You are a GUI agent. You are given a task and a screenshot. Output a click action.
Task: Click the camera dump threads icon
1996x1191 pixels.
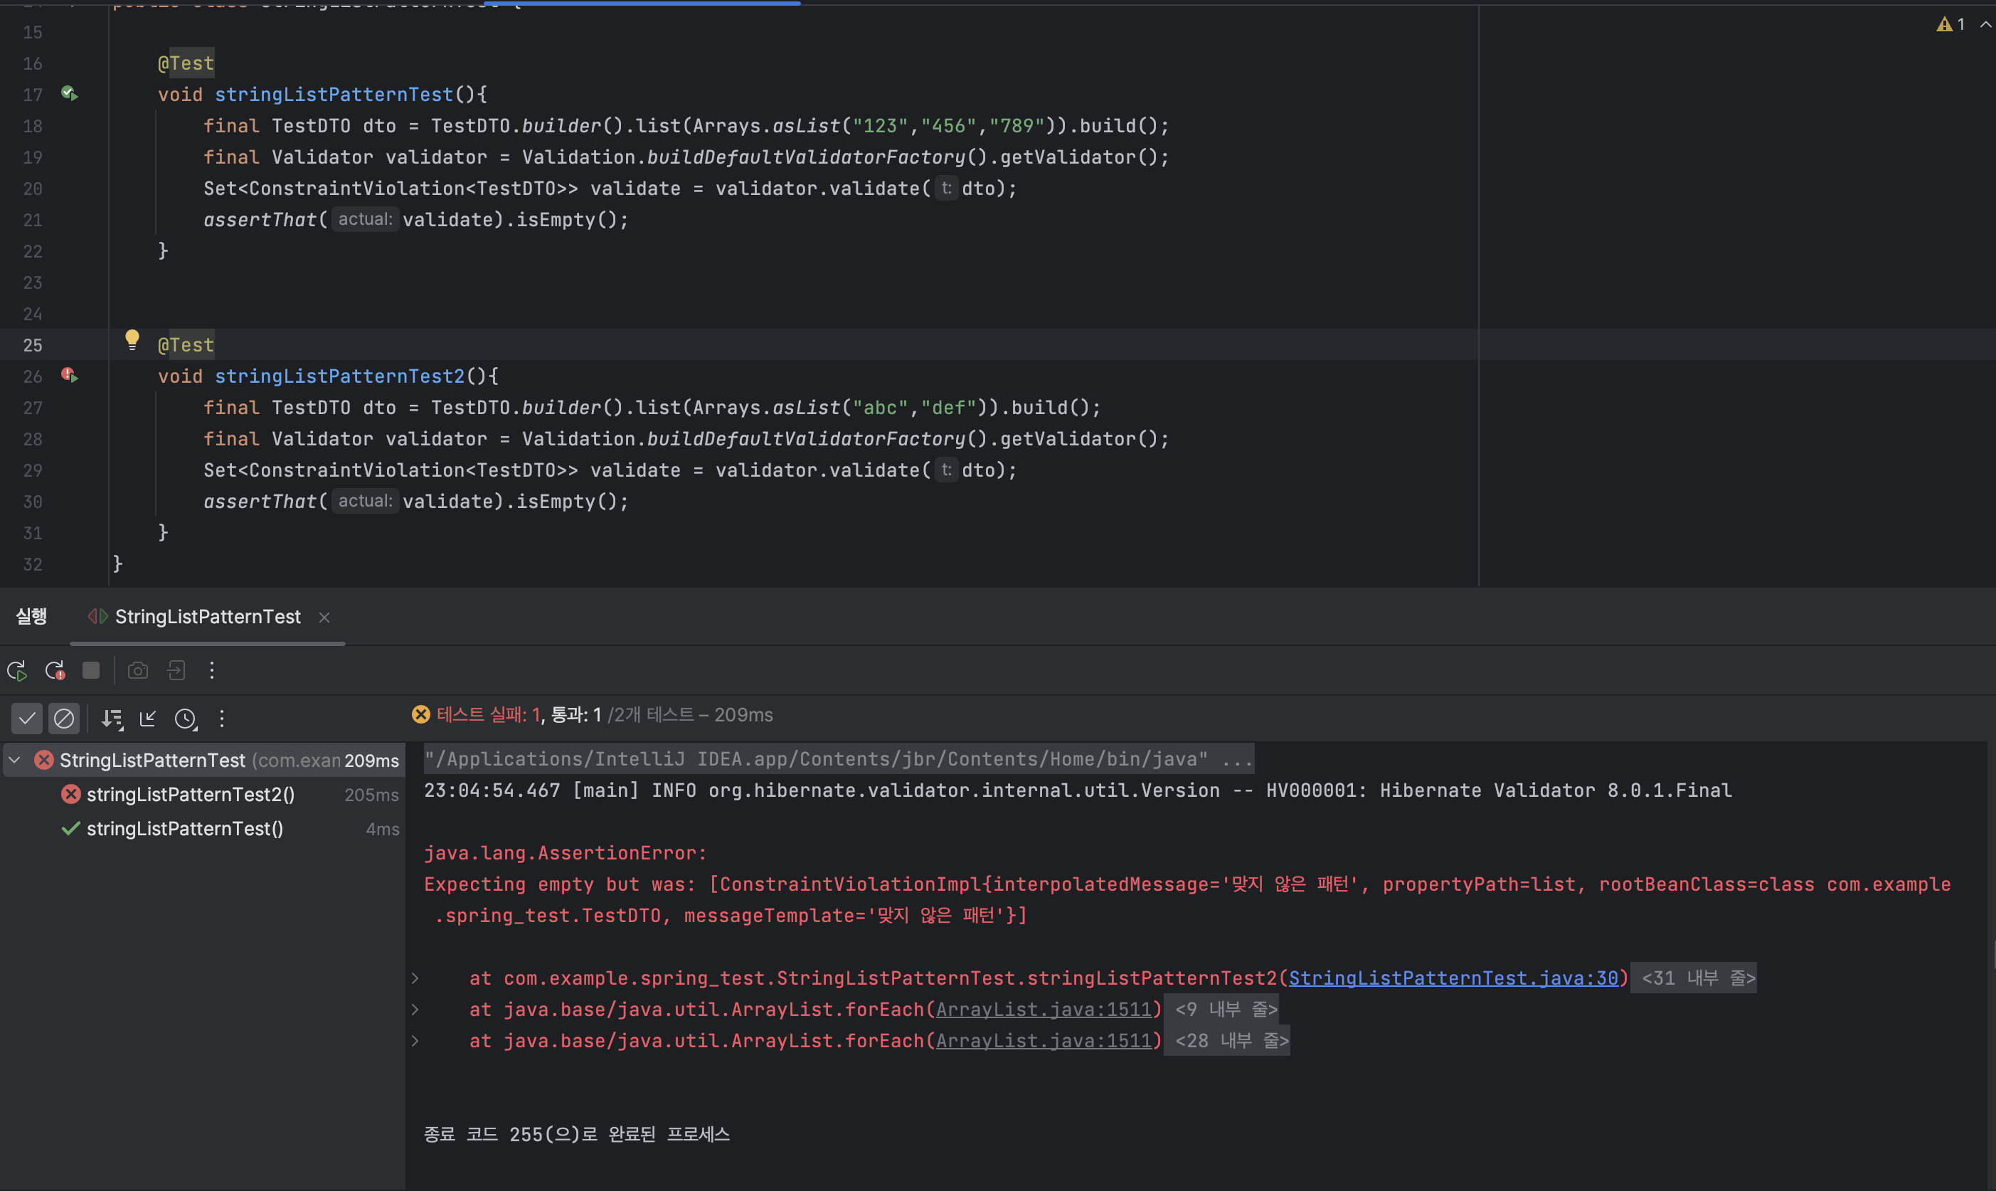(x=138, y=670)
